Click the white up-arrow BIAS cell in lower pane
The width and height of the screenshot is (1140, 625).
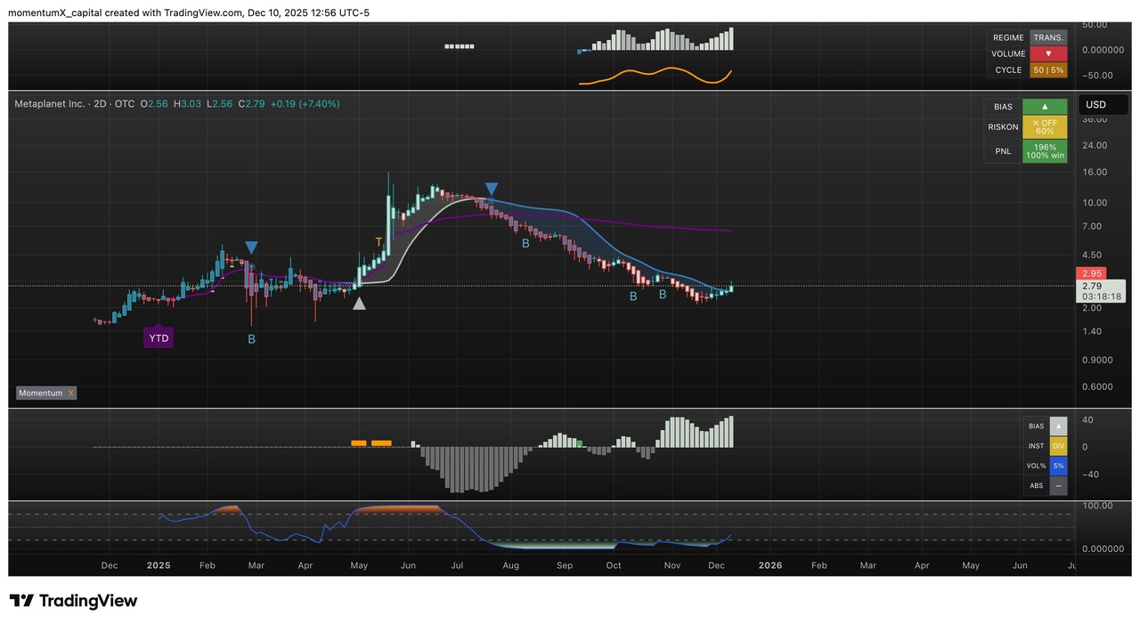[1058, 426]
